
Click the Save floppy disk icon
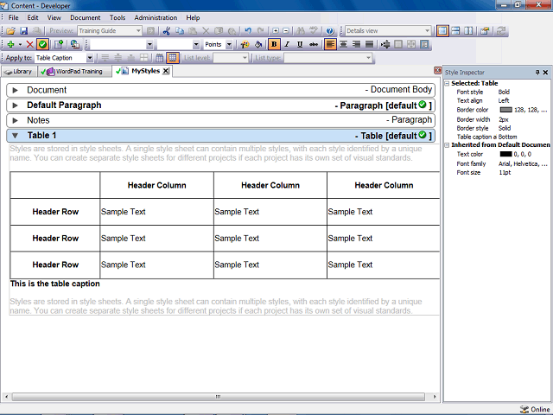pos(23,31)
